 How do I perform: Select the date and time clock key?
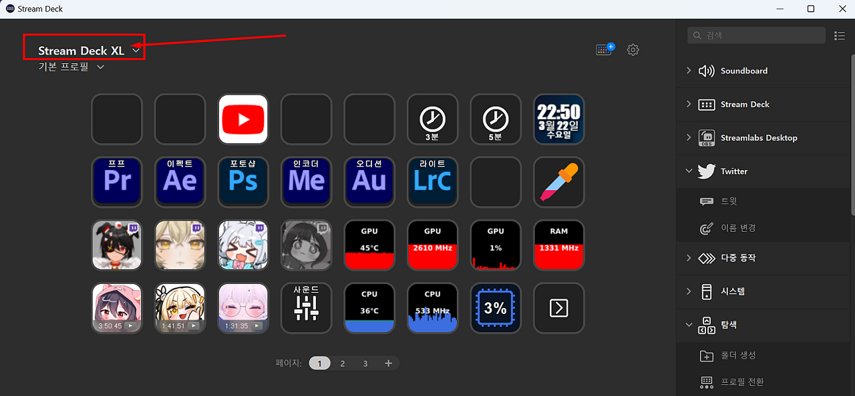pos(558,119)
